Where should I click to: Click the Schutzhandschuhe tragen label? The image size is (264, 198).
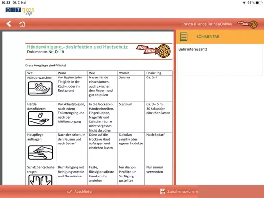click(x=41, y=170)
